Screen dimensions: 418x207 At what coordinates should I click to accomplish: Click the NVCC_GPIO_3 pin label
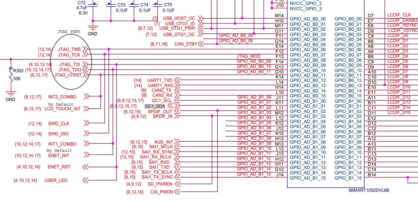pos(305,9)
